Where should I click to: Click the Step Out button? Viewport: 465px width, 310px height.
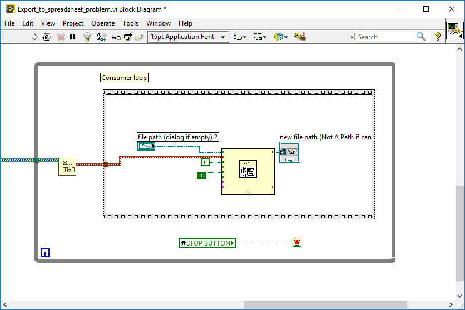(x=140, y=37)
